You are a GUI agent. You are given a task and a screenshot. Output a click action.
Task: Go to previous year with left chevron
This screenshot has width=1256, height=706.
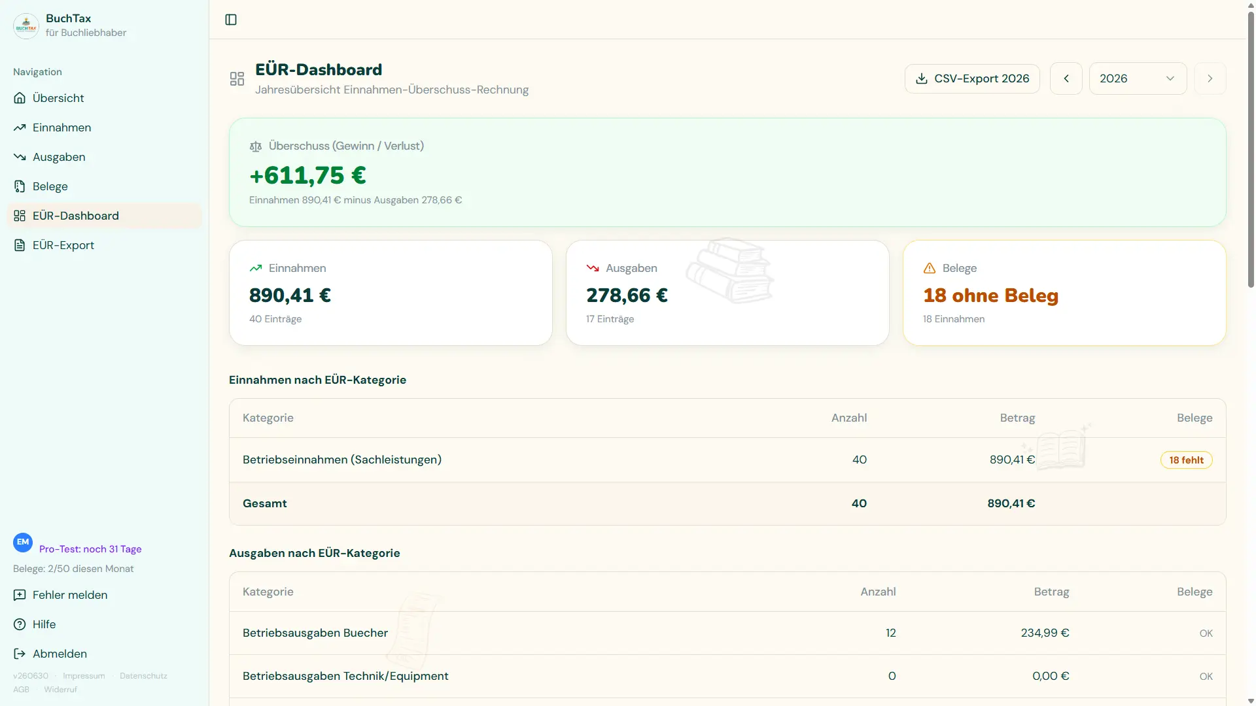click(x=1066, y=78)
